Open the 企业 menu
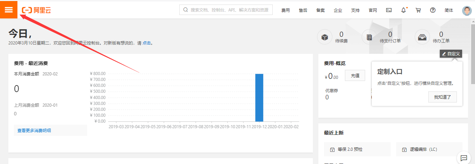 [338, 10]
